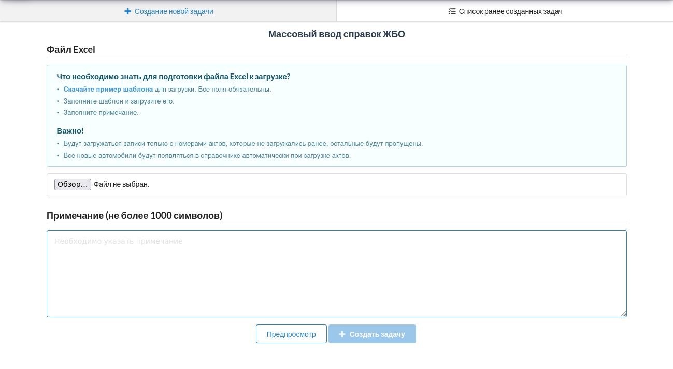
Task: Focus the Примечание note text area
Action: 336,273
